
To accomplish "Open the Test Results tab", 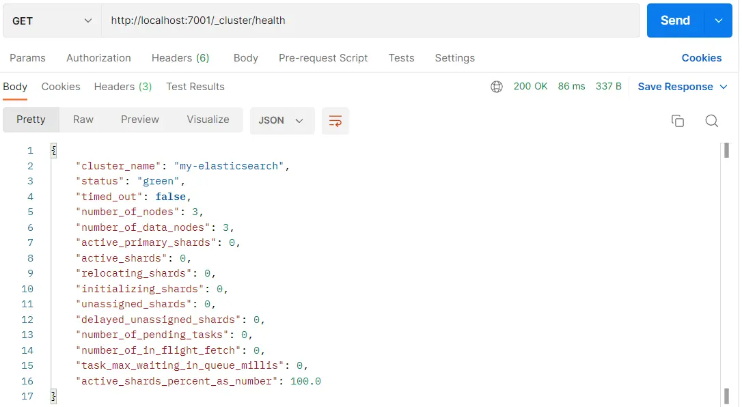I will [x=195, y=87].
